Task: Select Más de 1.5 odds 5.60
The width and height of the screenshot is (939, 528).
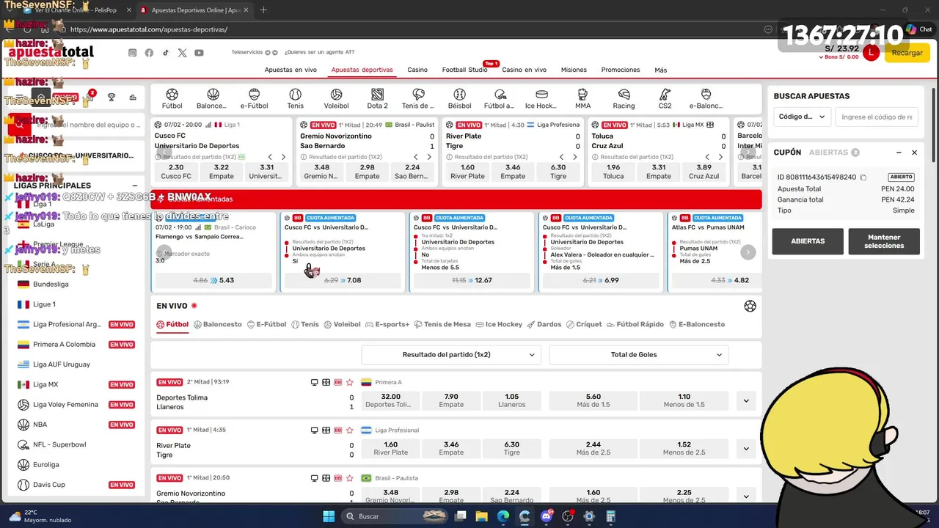Action: coord(593,400)
